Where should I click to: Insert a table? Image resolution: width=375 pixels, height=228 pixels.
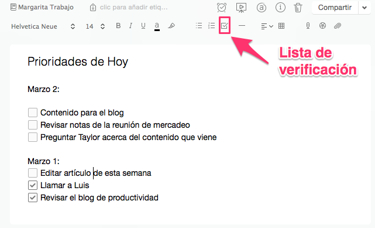pos(281,26)
